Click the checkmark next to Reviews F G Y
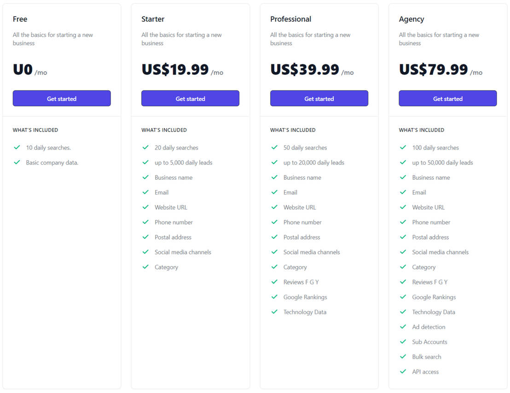 pyautogui.click(x=274, y=282)
